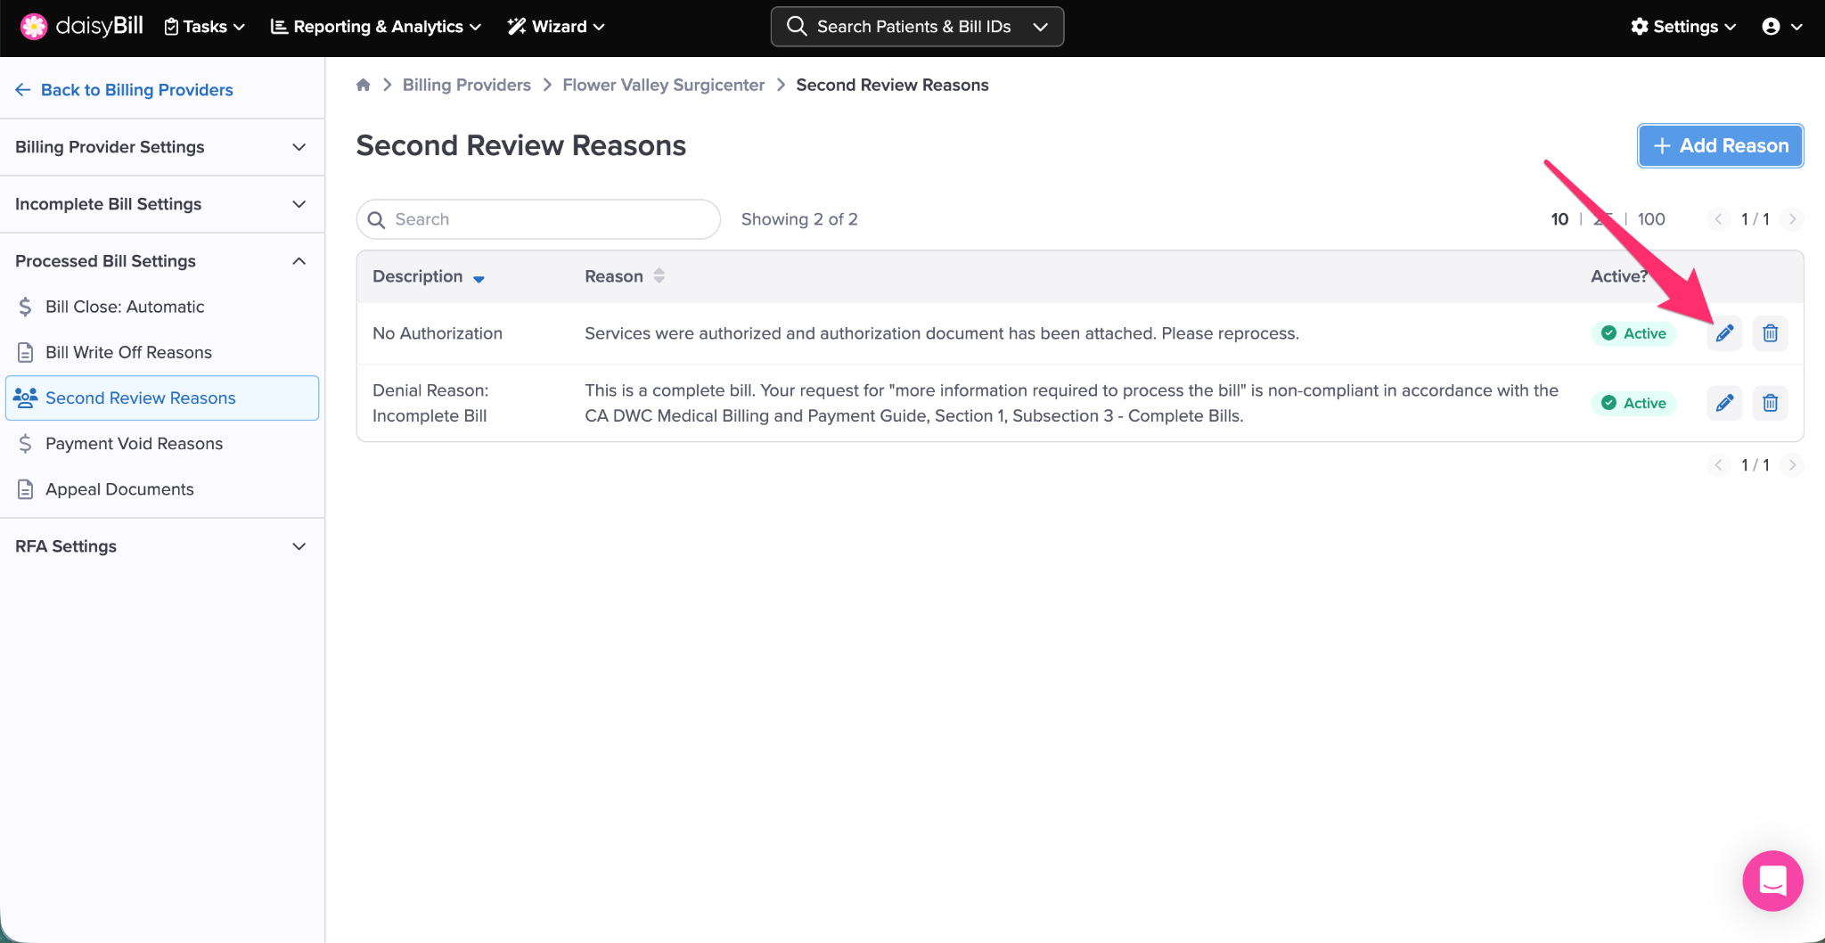Open the pink chat support bubble
The width and height of the screenshot is (1825, 943).
pos(1772,881)
